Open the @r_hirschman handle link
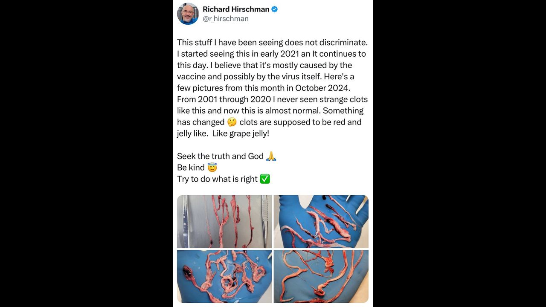This screenshot has width=546, height=307. 226,19
